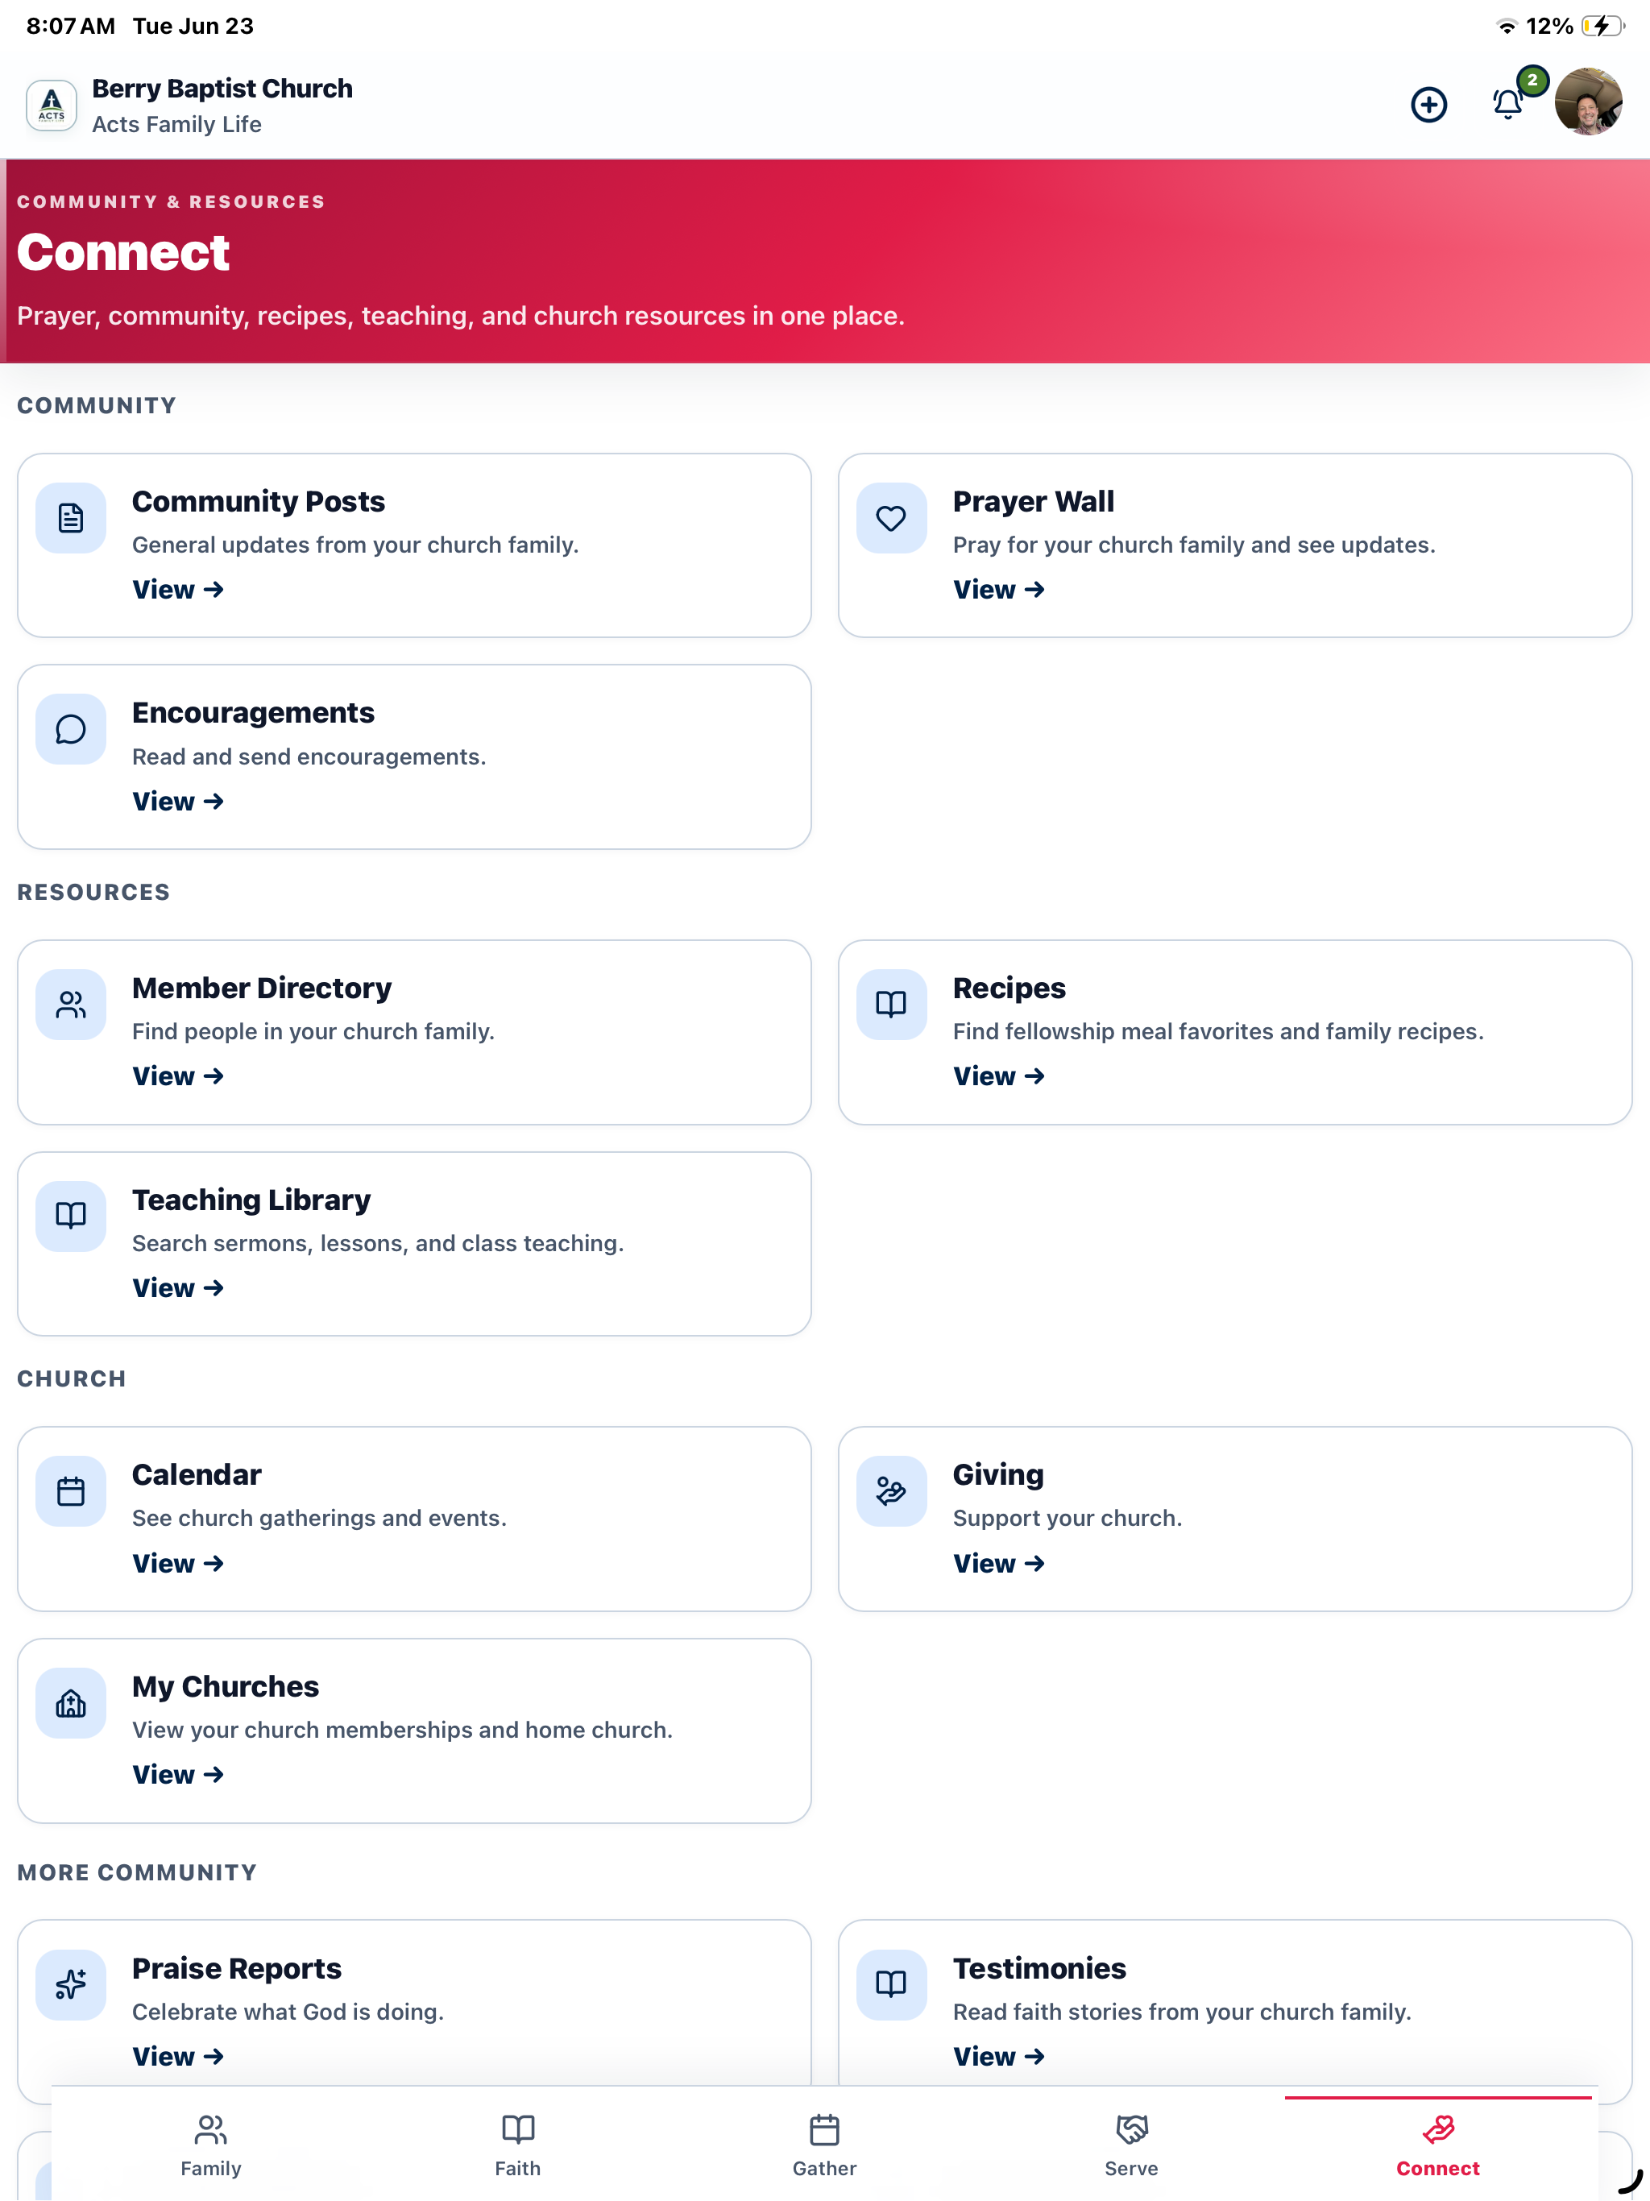View Encouragements

click(178, 801)
